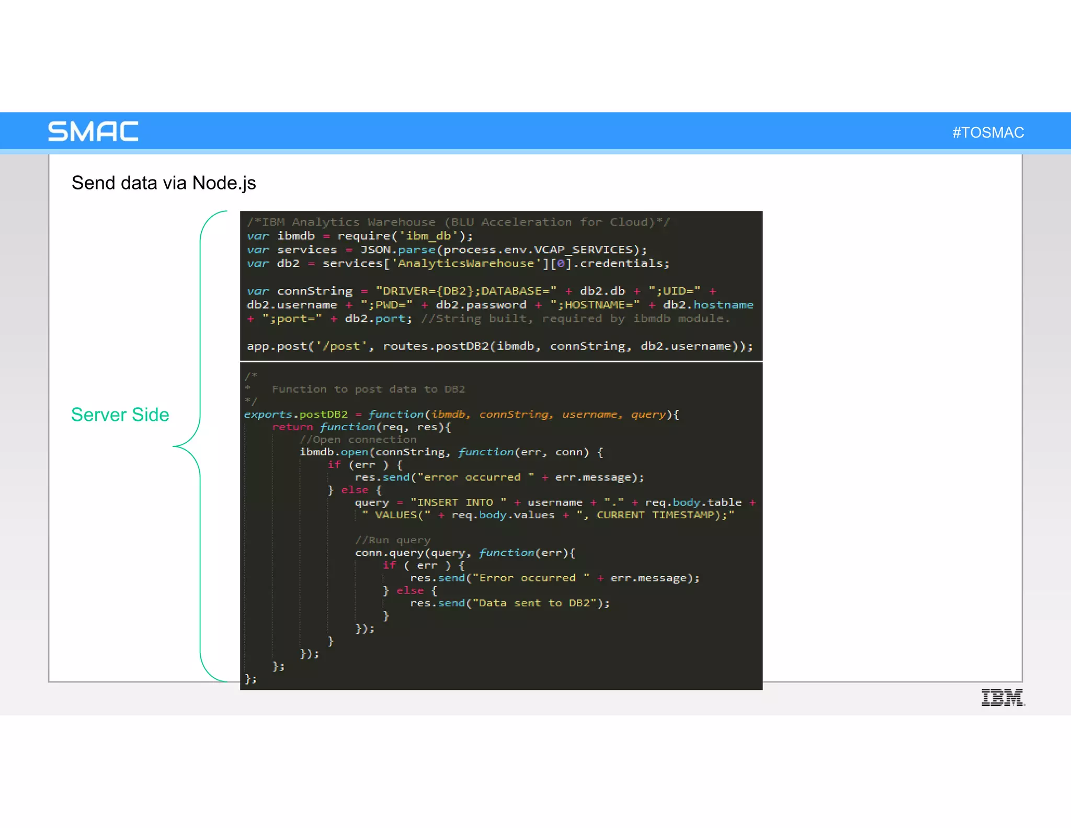This screenshot has width=1071, height=828.
Task: Click the 'res.send("error occurred "' line
Action: 499,477
